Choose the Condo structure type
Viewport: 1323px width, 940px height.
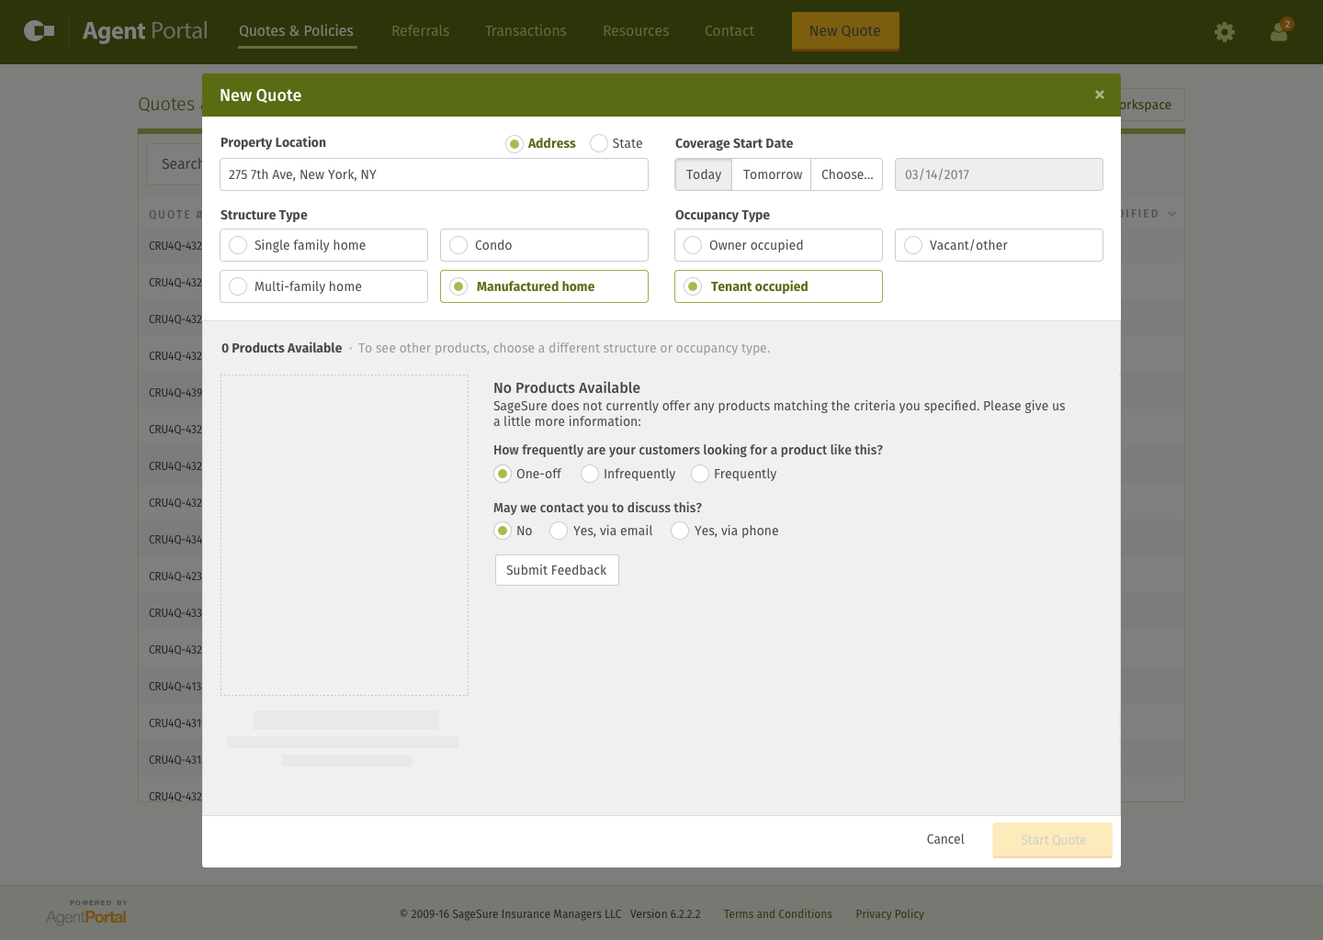pos(544,245)
